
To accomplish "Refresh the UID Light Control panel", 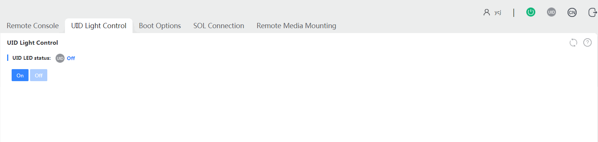I will tap(573, 42).
